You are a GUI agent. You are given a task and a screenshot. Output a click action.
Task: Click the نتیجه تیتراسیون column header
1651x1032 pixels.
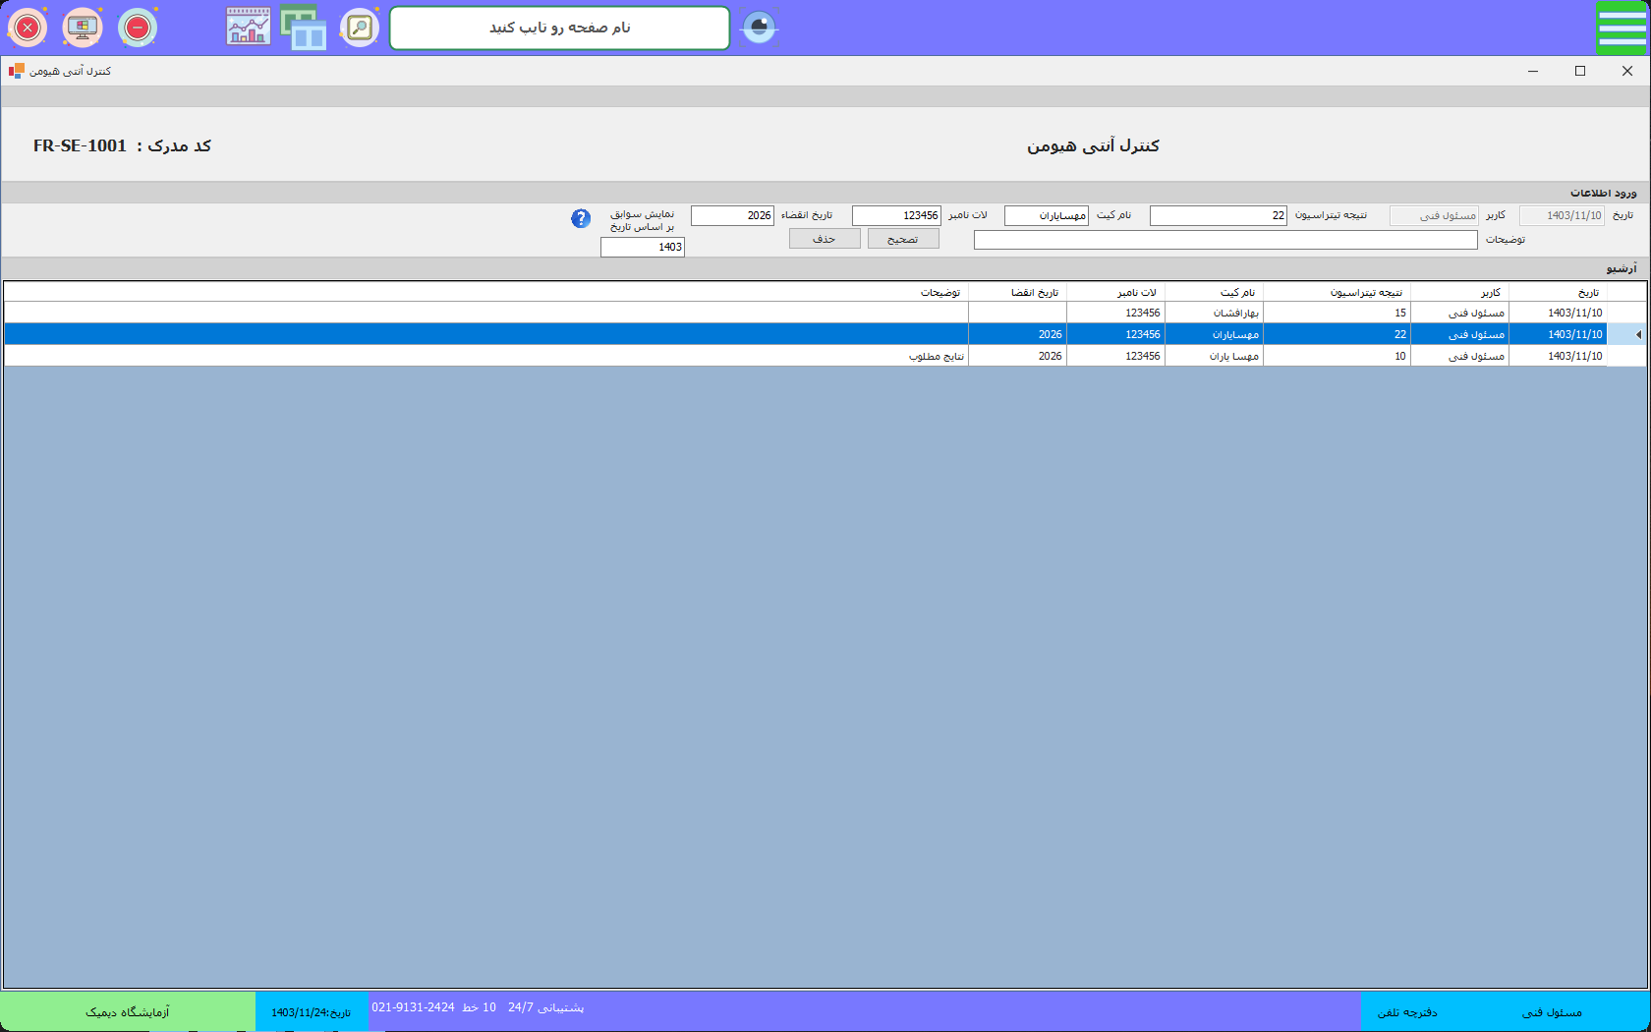tap(1365, 292)
